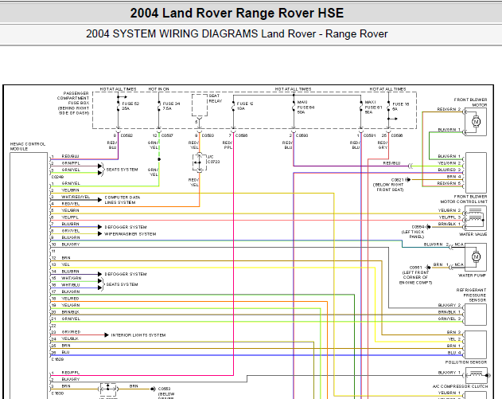The width and height of the screenshot is (502, 399).
Task: Click the junction connector symbol on the C1630 BRN wire
Action: click(108, 389)
